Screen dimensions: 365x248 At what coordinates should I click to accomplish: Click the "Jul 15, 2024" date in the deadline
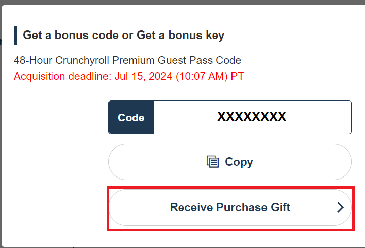pyautogui.click(x=143, y=76)
